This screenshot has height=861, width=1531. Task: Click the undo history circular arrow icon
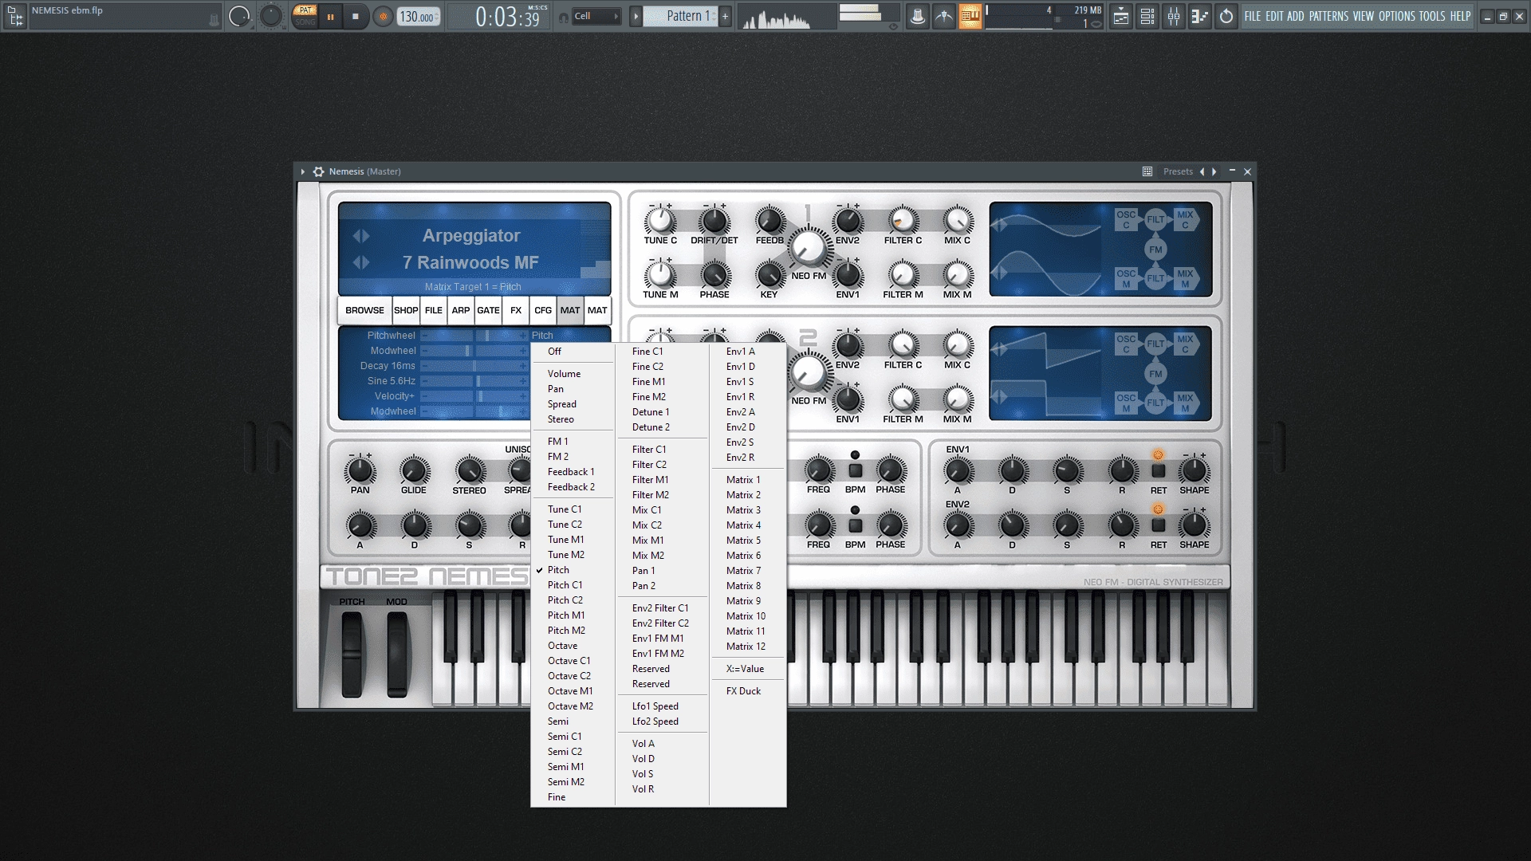(1226, 16)
